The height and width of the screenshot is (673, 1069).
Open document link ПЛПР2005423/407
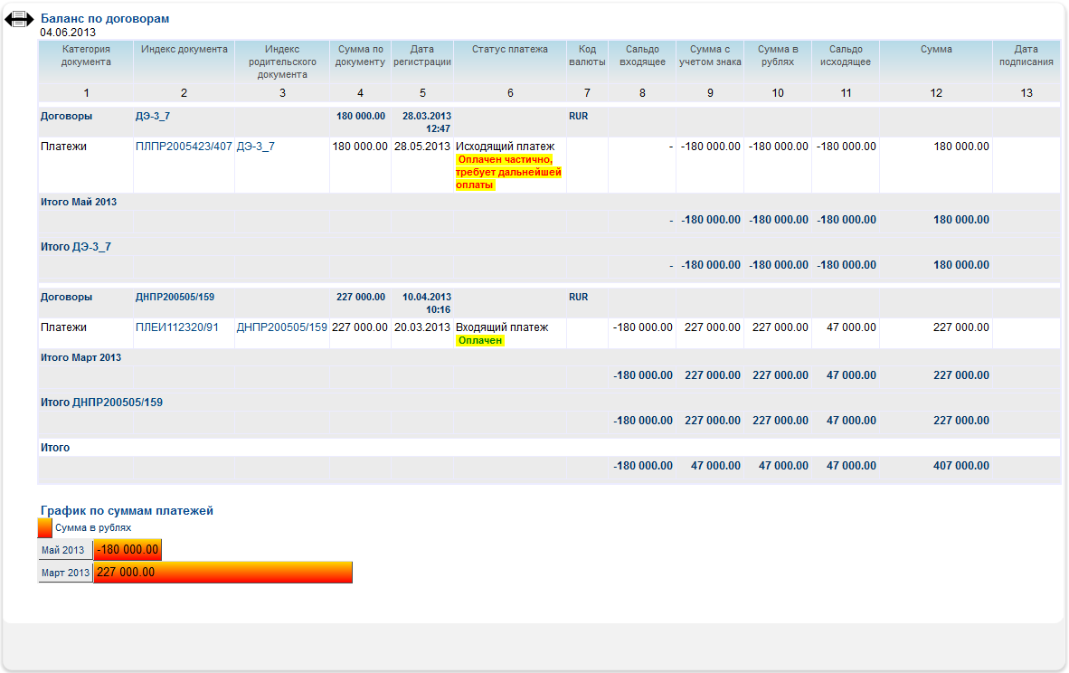click(184, 147)
